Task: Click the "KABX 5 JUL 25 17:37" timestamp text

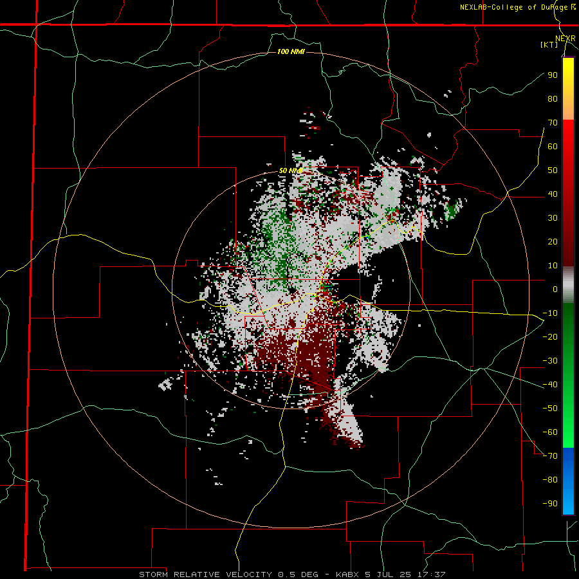Action: [391, 574]
